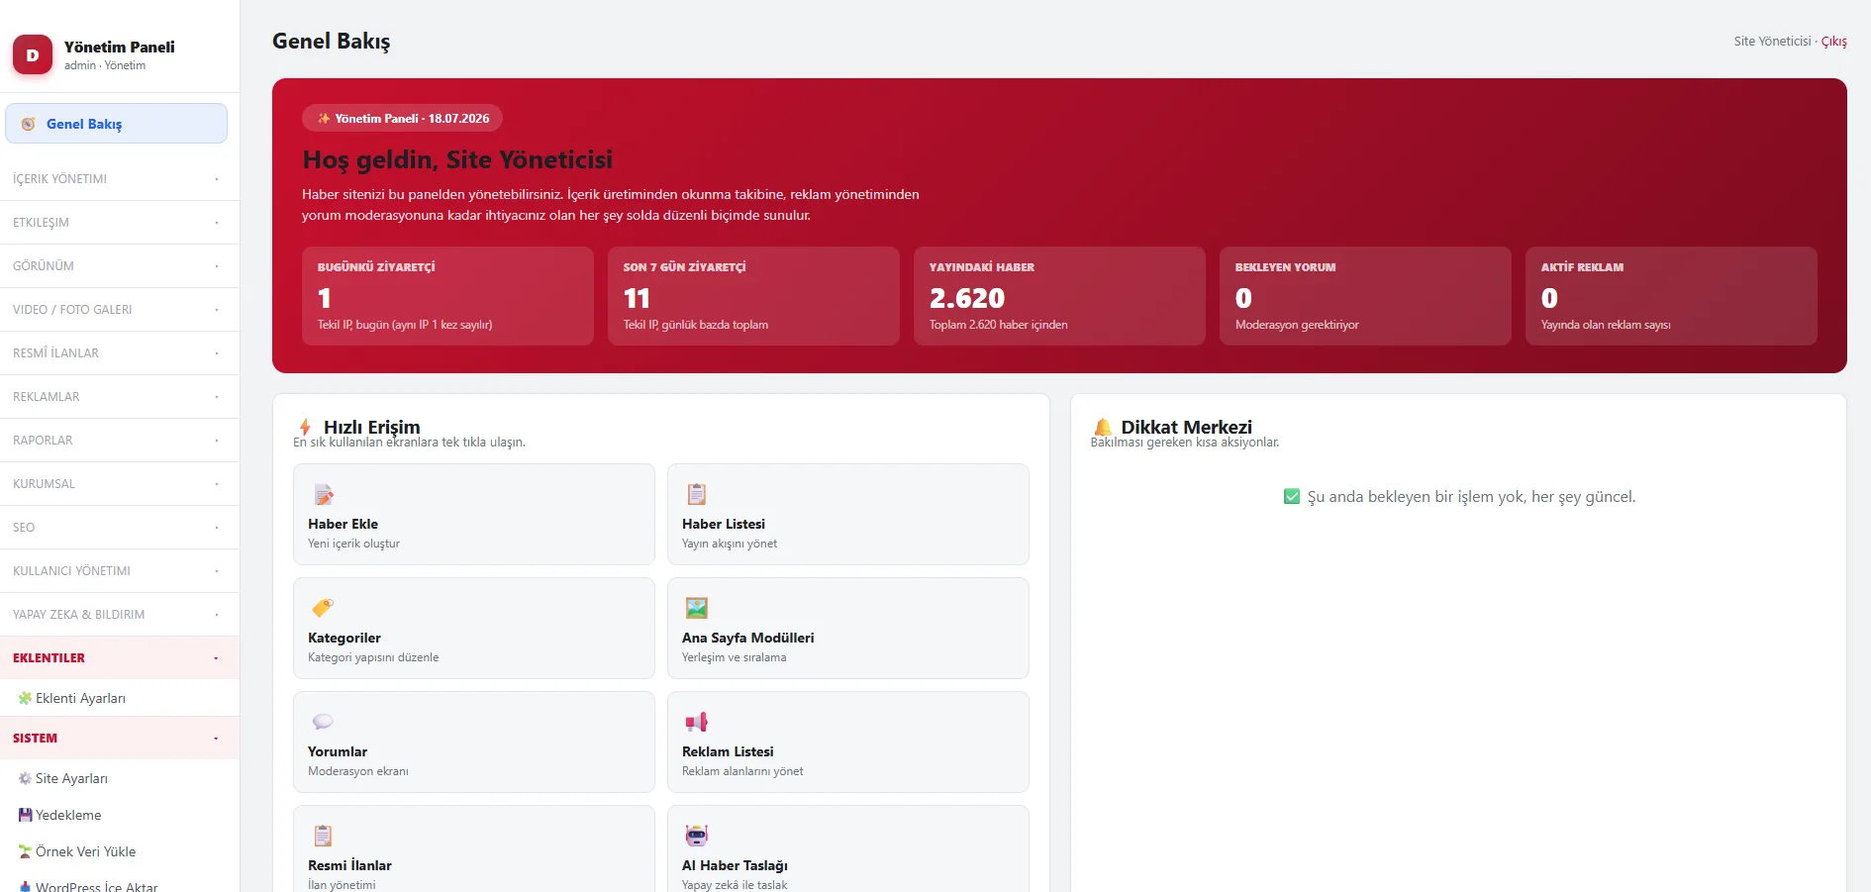1871x892 pixels.
Task: Click the Çıkış logout link
Action: click(x=1834, y=42)
